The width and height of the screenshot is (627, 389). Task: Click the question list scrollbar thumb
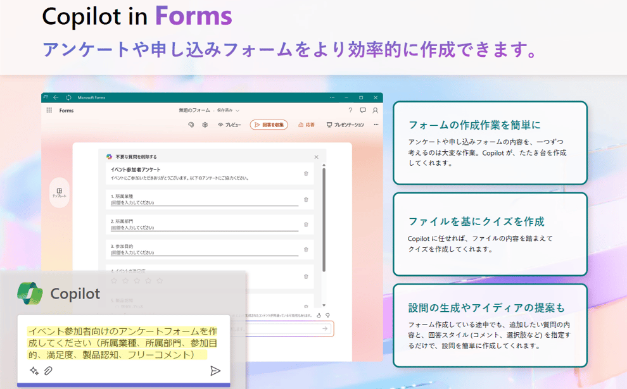click(324, 219)
